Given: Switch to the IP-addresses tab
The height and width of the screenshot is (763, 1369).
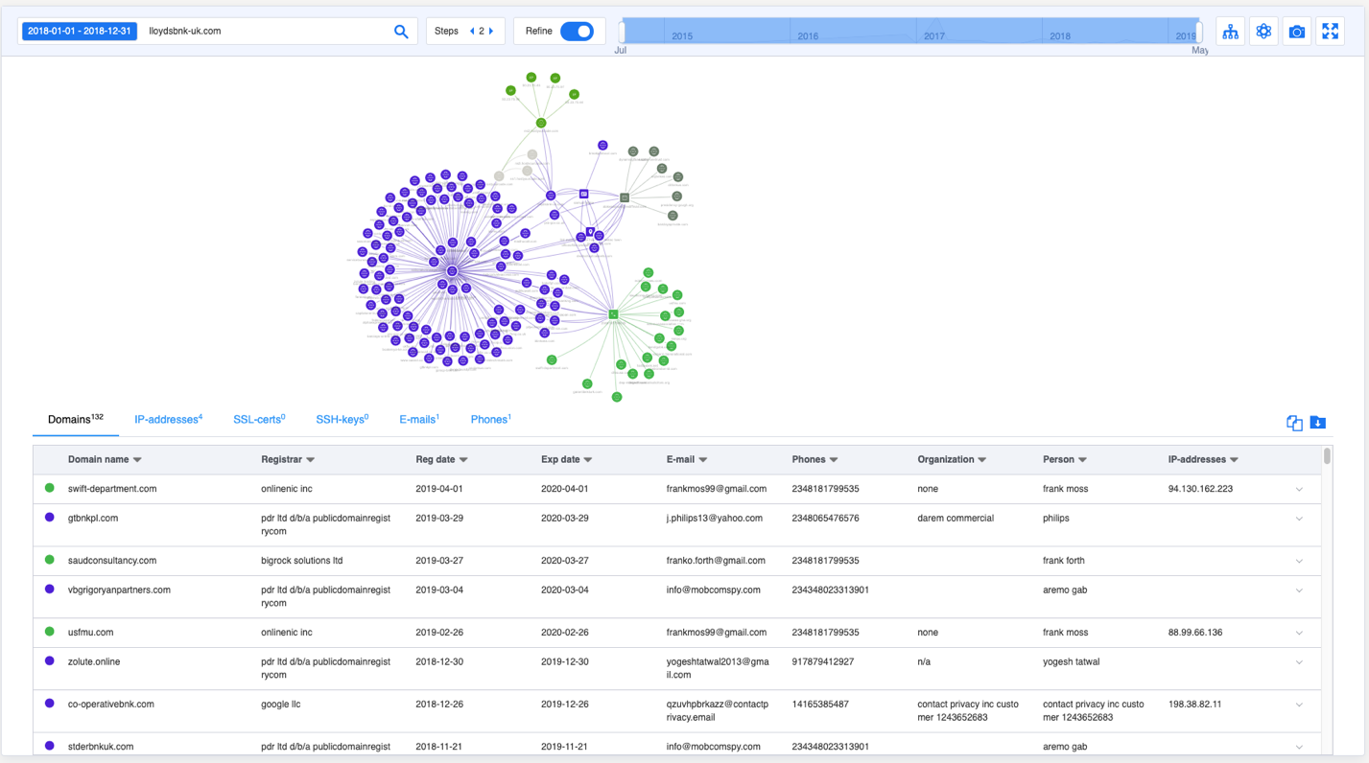Looking at the screenshot, I should pyautogui.click(x=168, y=420).
